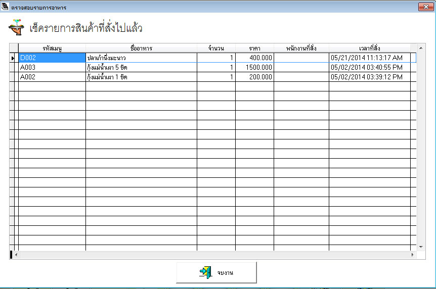Click the current-row arrow indicator beside D002
This screenshot has height=289, width=436.
(13, 58)
